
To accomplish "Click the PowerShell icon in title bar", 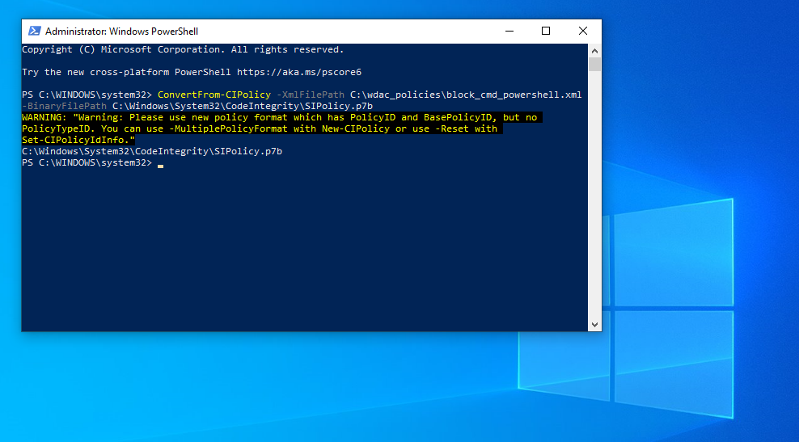I will (34, 31).
